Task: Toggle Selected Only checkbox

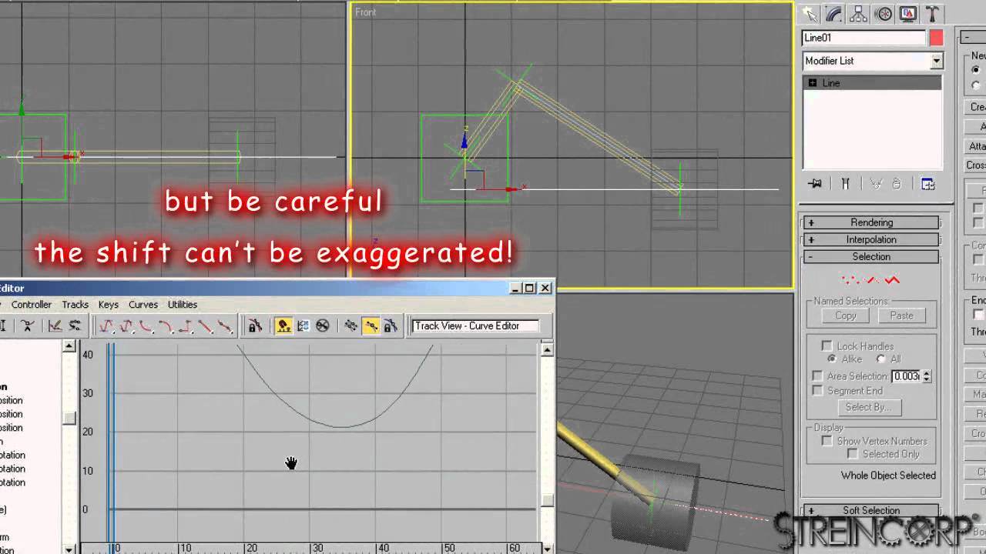Action: click(x=853, y=454)
